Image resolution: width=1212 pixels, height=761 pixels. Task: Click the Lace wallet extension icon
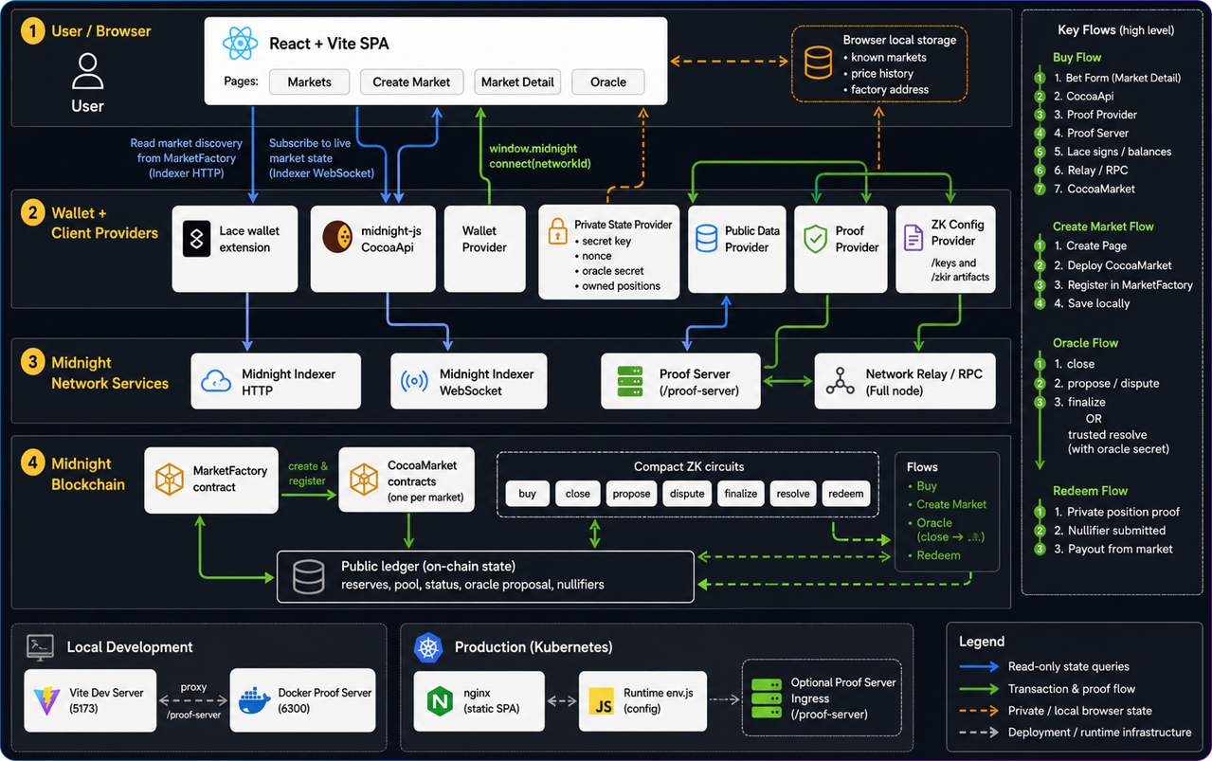pyautogui.click(x=197, y=239)
